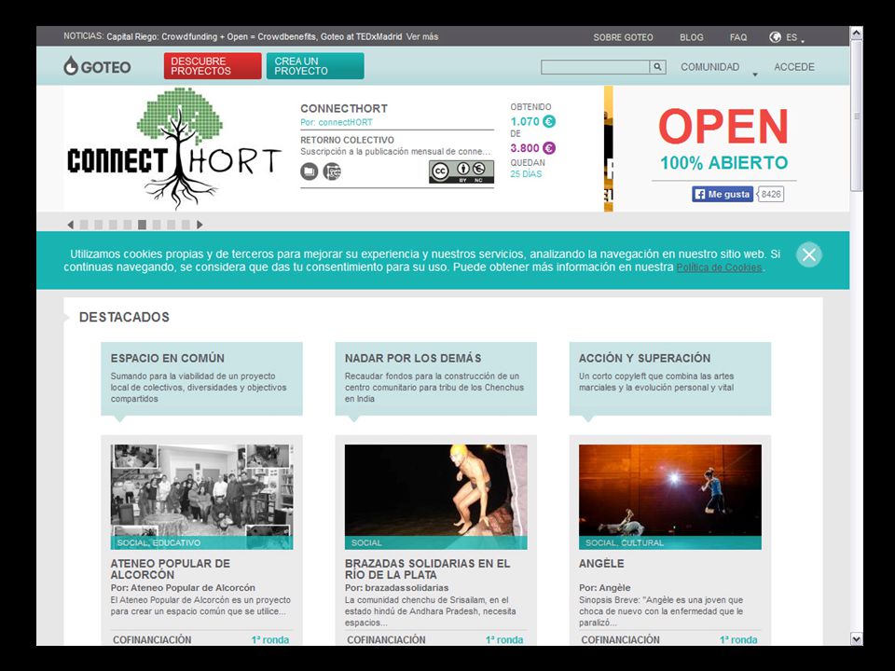Click 1ª ronda under Ateneo Popular
Viewport: 895px width, 671px height.
point(270,639)
